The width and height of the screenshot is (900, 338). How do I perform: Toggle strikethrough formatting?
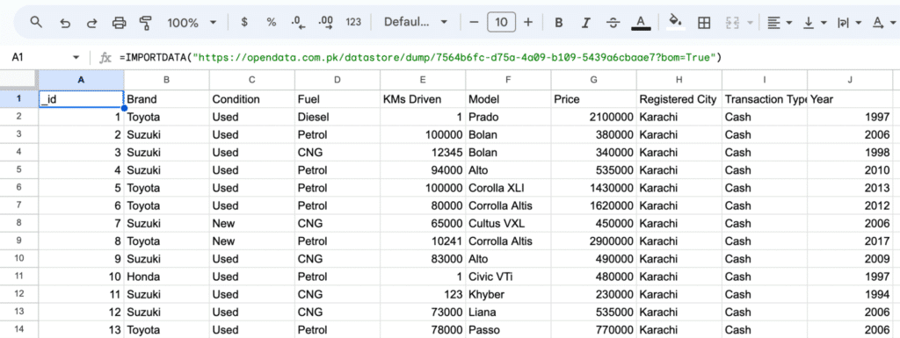pos(613,22)
